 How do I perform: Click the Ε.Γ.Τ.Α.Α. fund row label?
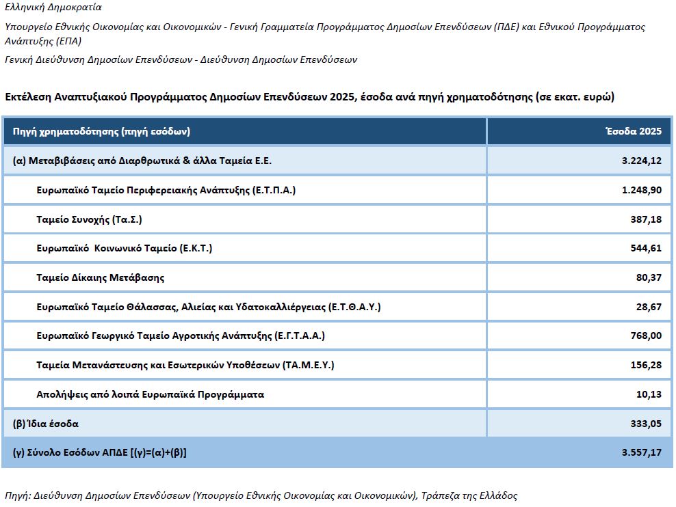click(x=181, y=335)
